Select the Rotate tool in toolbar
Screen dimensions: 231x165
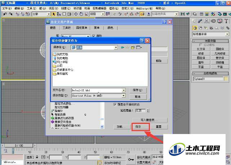coord(81,14)
